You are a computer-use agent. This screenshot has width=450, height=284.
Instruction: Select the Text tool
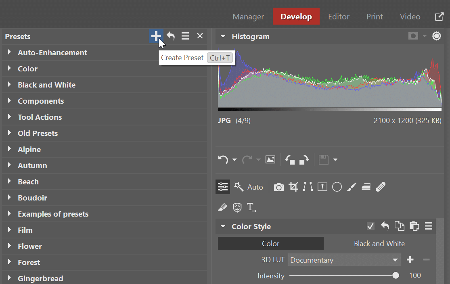click(x=251, y=207)
